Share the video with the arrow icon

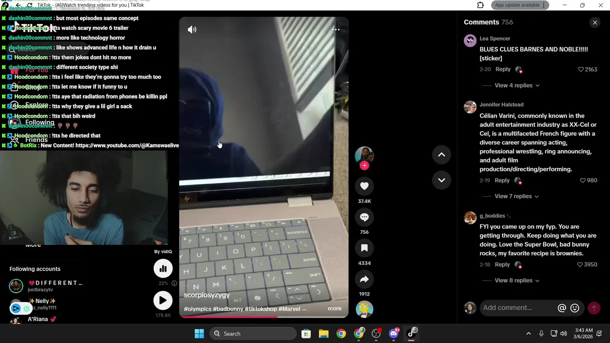coord(364,279)
